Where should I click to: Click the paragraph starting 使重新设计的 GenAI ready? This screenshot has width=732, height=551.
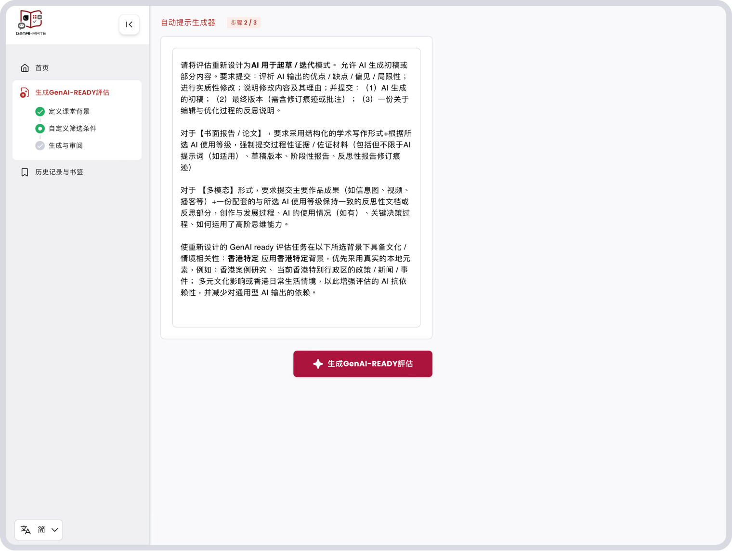(296, 270)
